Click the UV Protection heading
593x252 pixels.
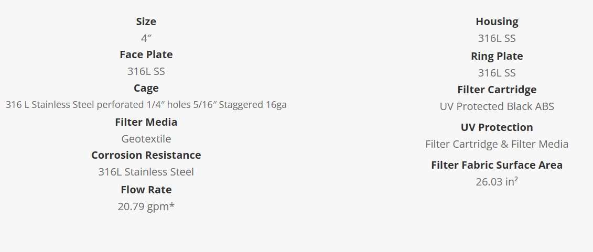pyautogui.click(x=497, y=127)
